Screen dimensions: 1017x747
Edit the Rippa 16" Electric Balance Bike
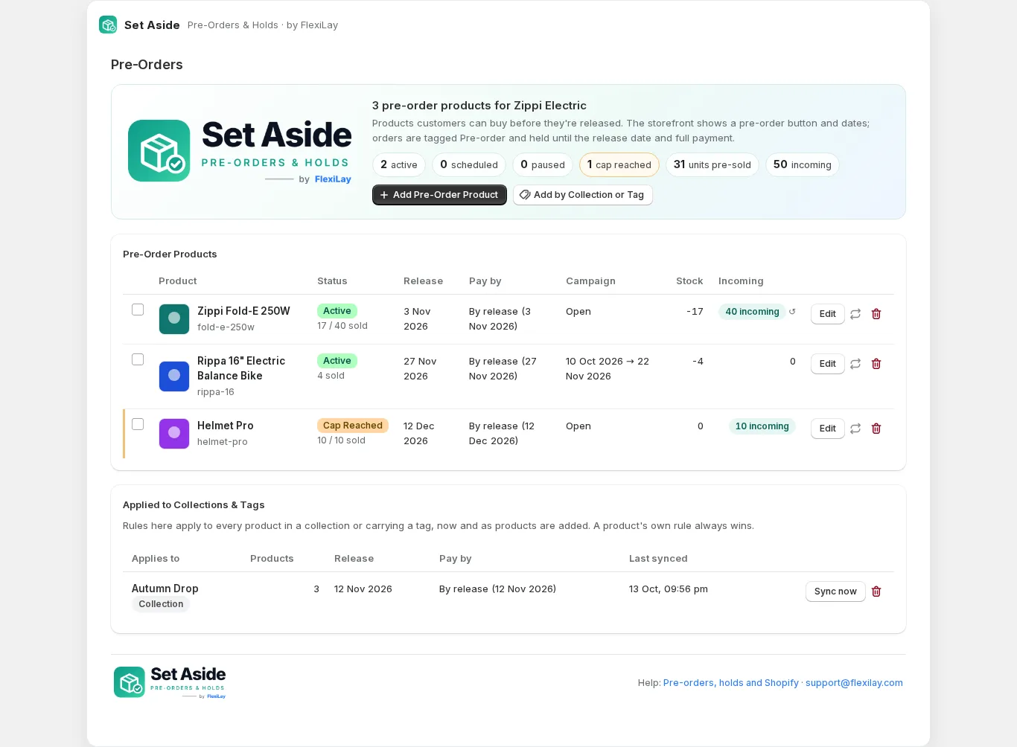point(827,364)
